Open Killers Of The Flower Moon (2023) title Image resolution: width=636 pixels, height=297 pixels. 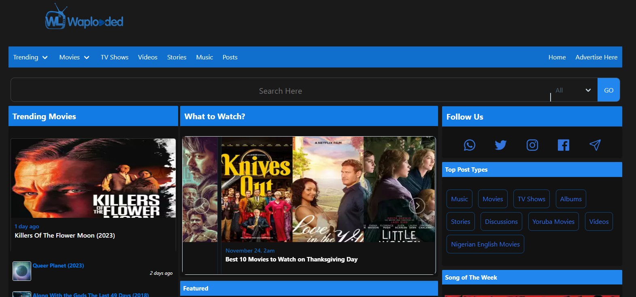click(x=65, y=235)
